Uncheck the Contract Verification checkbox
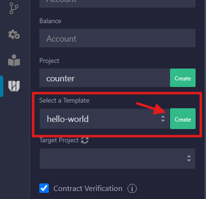206x199 pixels. [x=44, y=188]
